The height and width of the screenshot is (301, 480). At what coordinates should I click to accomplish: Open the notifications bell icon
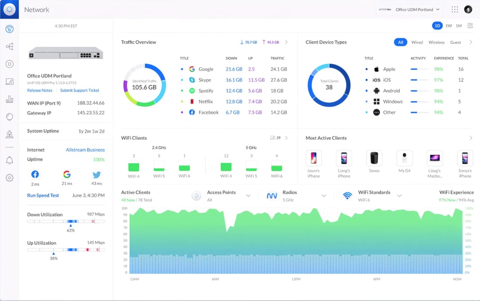point(9,160)
